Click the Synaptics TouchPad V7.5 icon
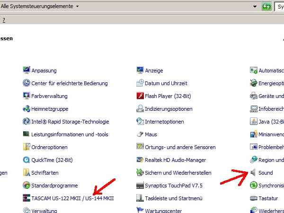Viewport: 284px width, 213px height. pyautogui.click(x=140, y=185)
